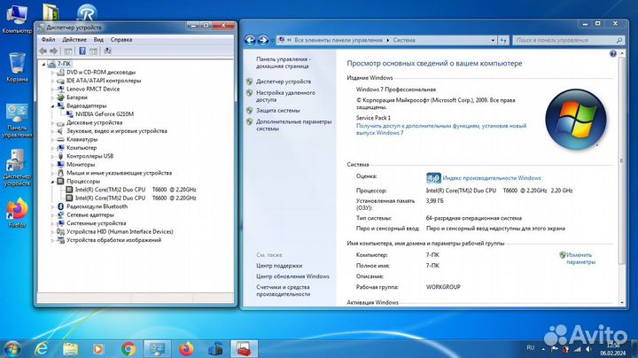Open Internet Explorer from taskbar
Viewport: 638px width, 358px height.
[42, 349]
